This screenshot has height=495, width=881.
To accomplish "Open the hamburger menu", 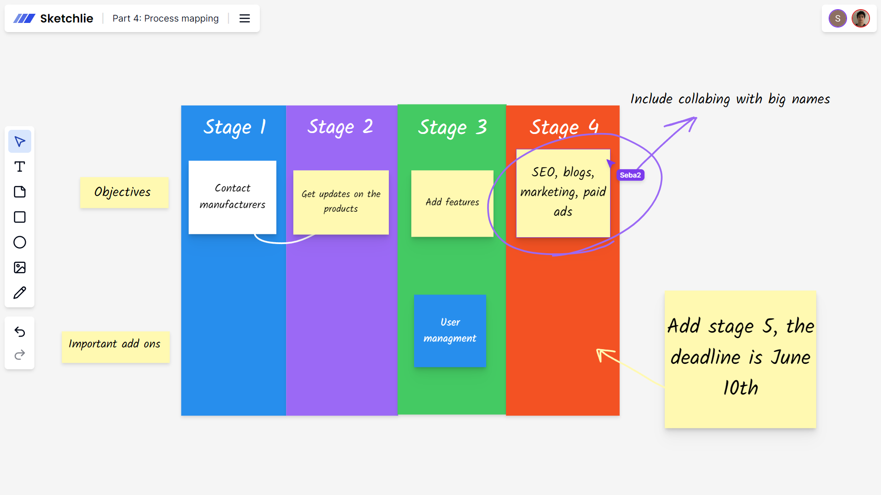I will click(x=245, y=18).
